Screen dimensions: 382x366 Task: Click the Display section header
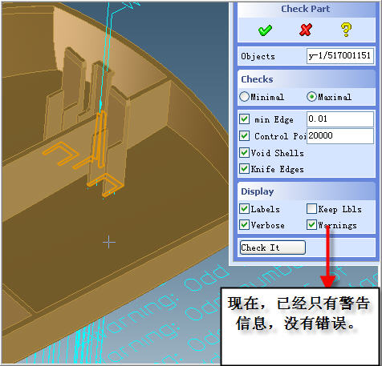307,191
